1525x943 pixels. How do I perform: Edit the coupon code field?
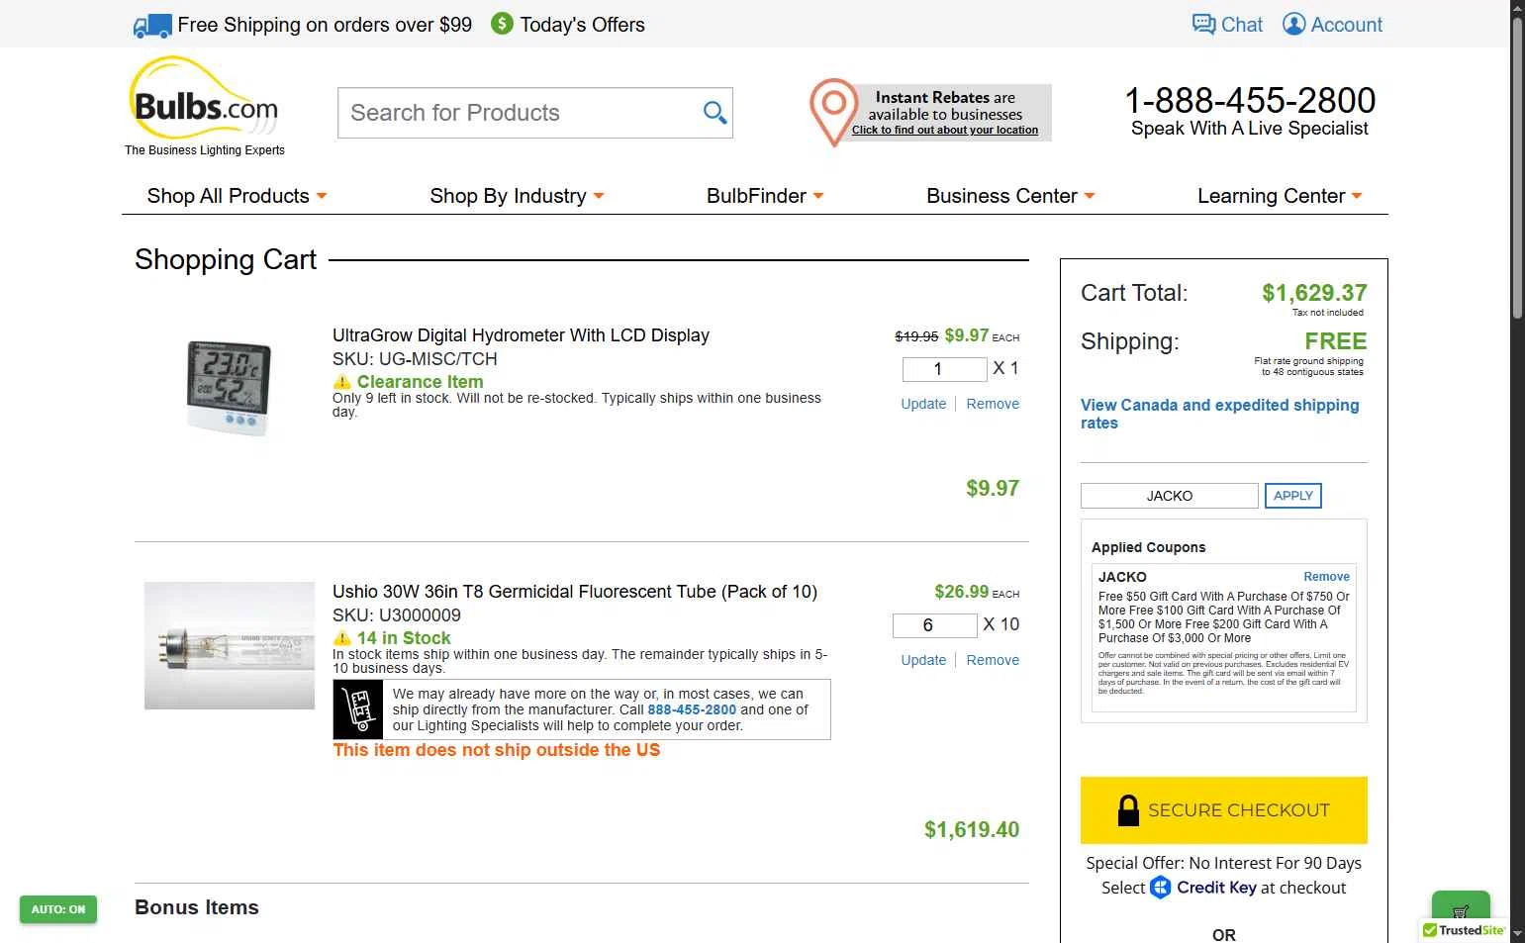click(1170, 496)
